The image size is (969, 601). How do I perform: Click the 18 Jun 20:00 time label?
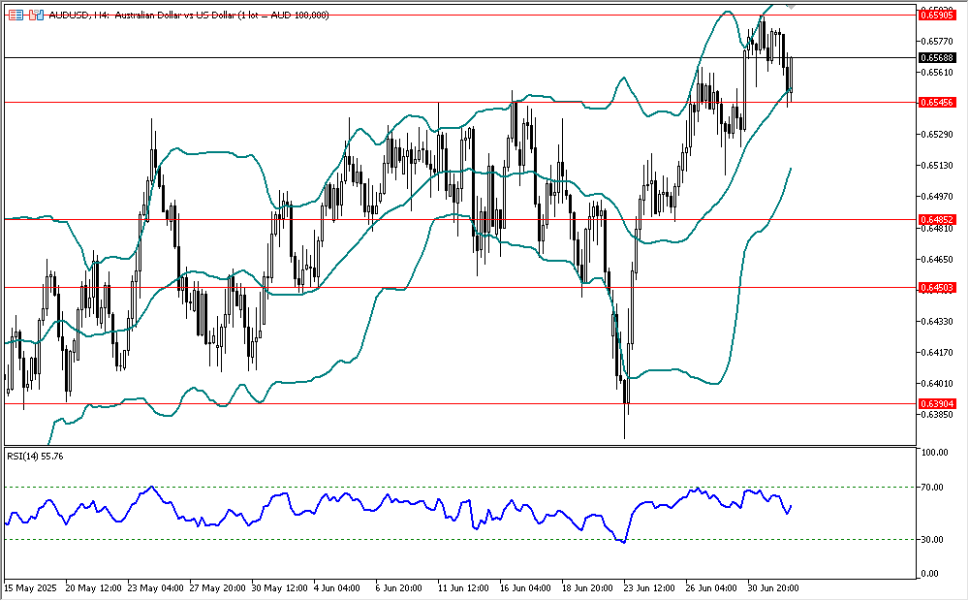tap(587, 588)
